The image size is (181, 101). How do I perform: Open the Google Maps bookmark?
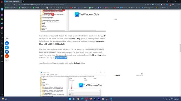coord(64,8)
